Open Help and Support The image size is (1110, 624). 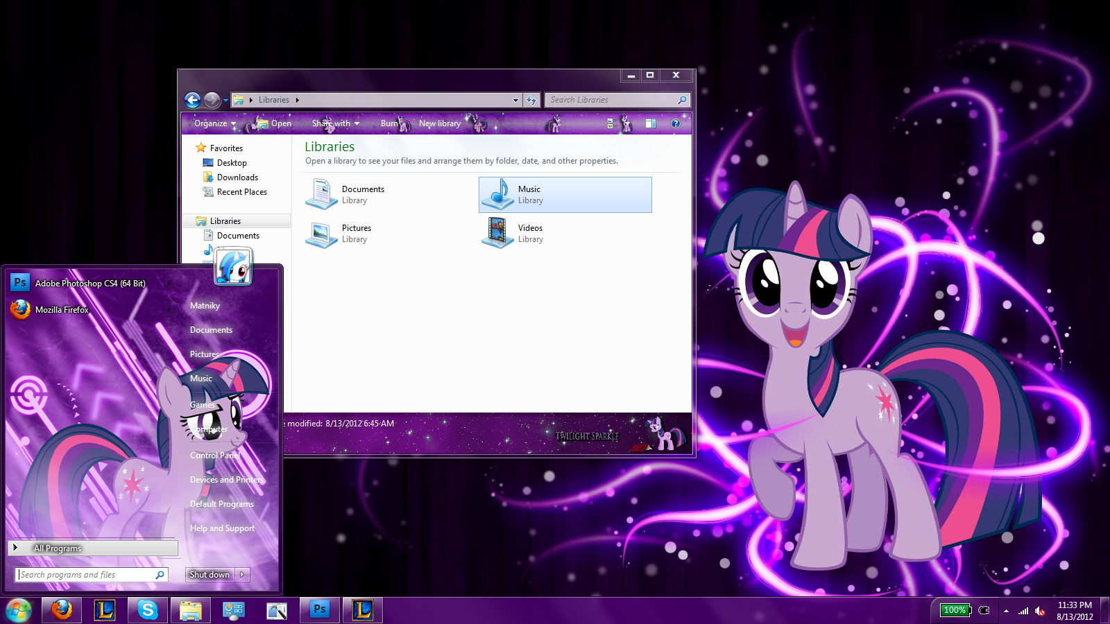pos(221,528)
